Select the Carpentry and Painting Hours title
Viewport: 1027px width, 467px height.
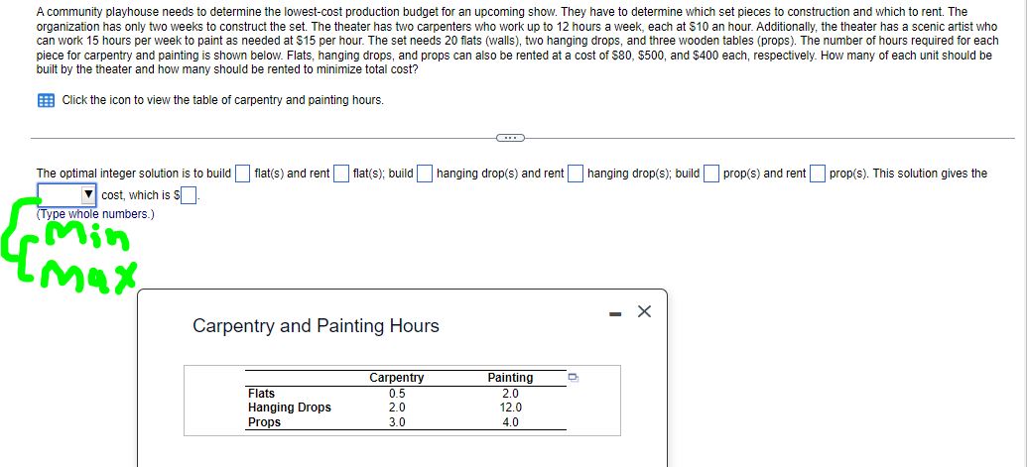pos(316,326)
